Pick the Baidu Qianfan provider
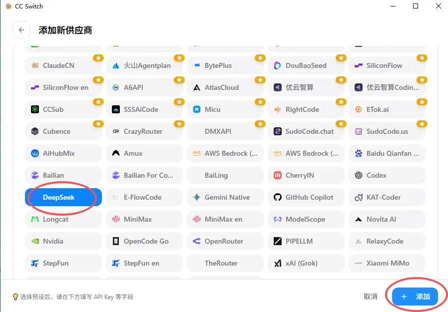 coord(387,153)
